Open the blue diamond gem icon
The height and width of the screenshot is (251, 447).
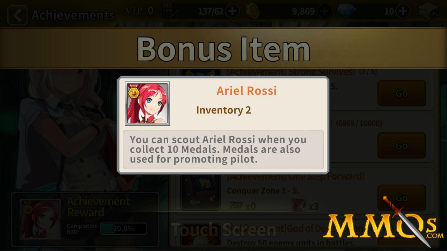click(x=346, y=11)
